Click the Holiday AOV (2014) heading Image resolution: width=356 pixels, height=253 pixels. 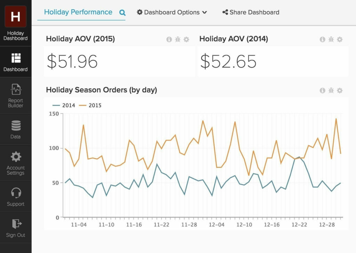point(234,39)
